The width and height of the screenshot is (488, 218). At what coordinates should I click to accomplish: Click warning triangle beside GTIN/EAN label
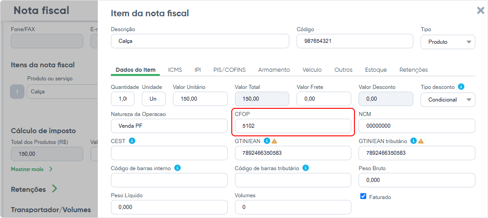(274, 141)
